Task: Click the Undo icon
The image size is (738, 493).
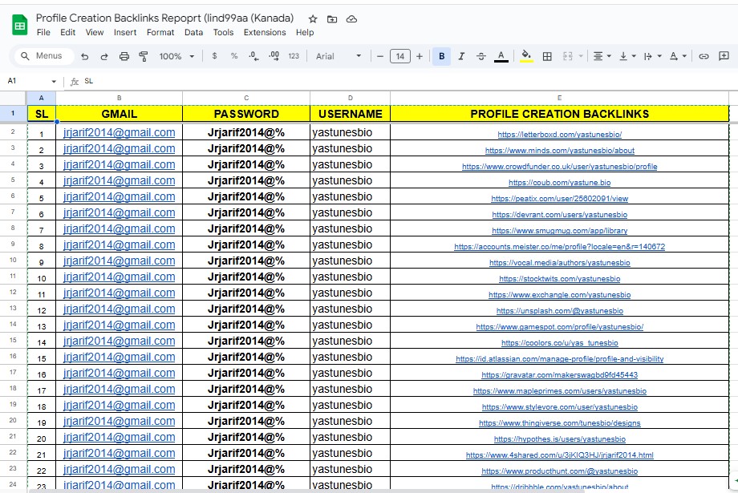Action: 85,56
